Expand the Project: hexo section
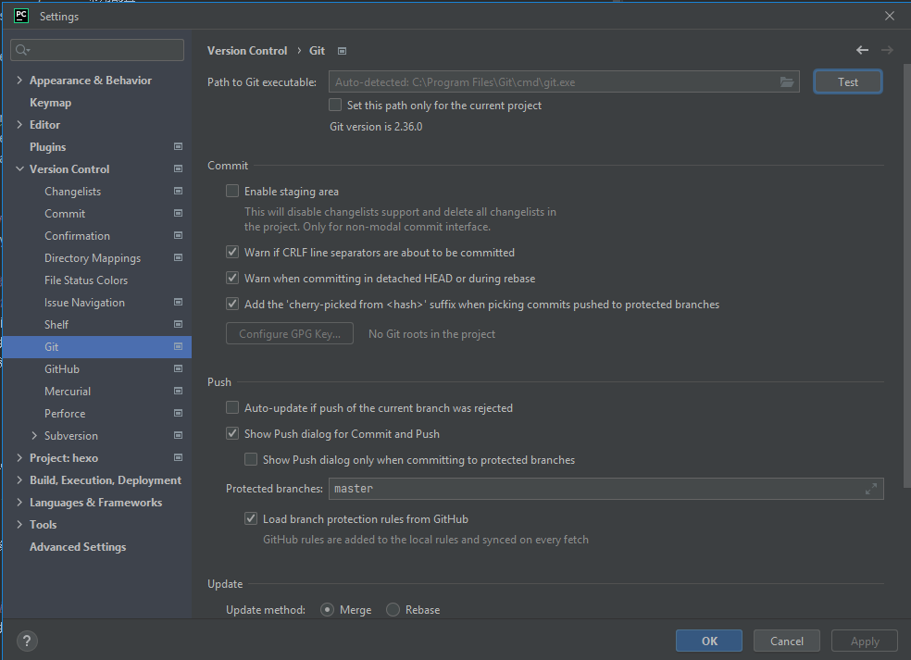This screenshot has width=911, height=660. [x=19, y=457]
